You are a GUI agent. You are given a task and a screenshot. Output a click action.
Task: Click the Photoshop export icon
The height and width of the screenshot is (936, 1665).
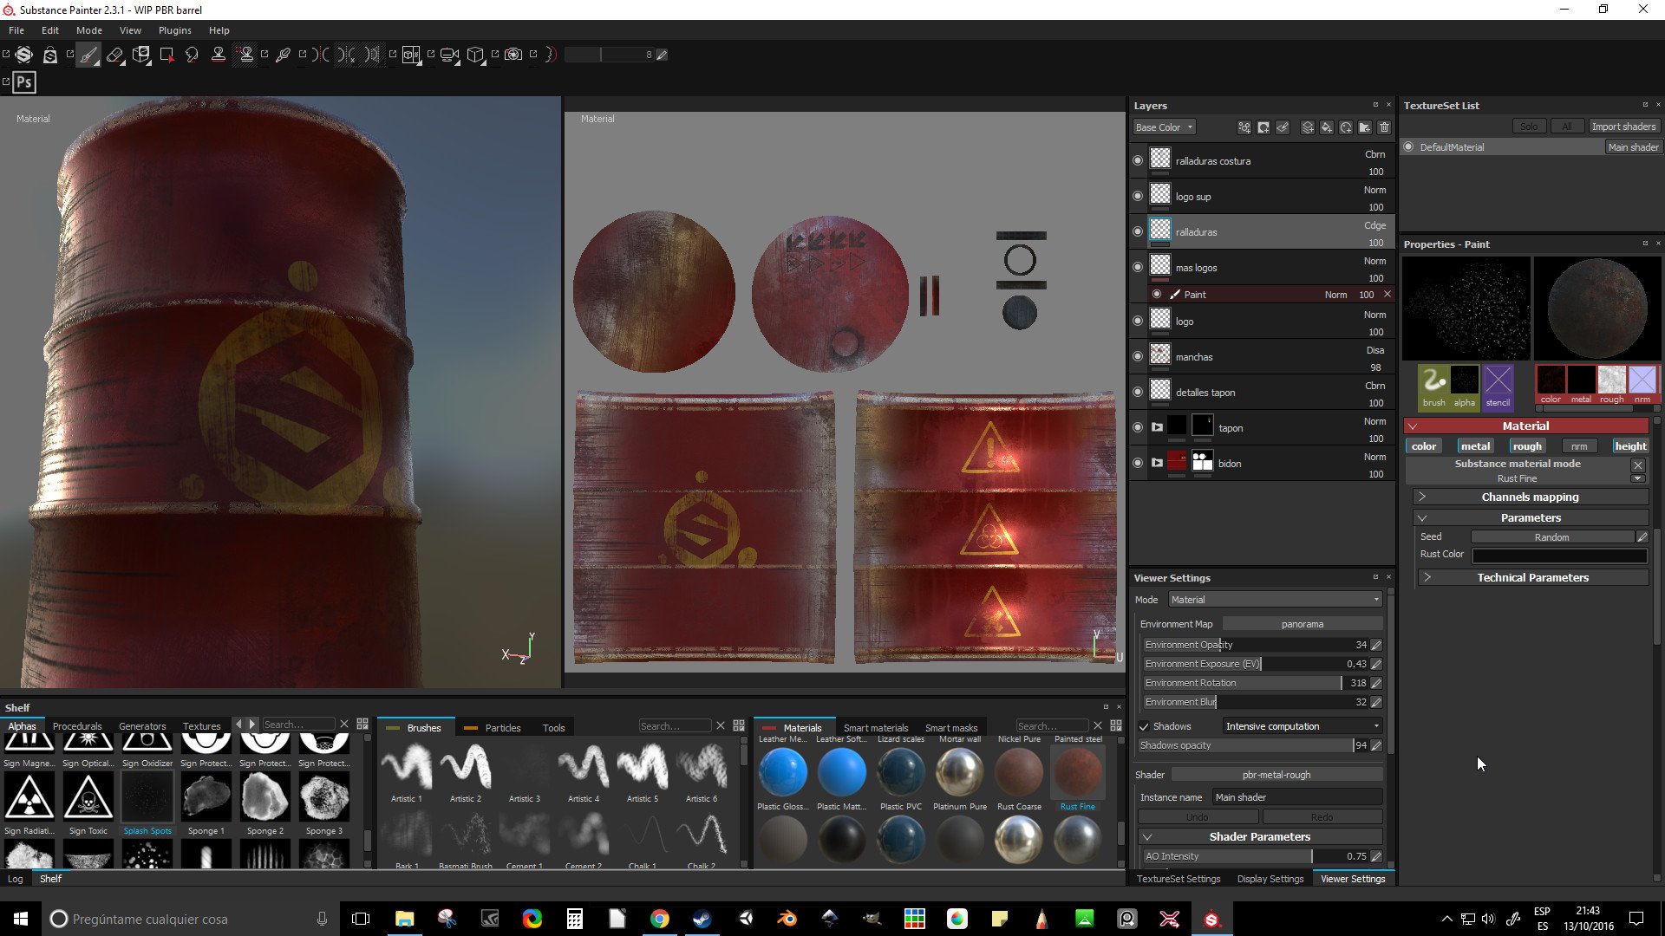pyautogui.click(x=24, y=82)
